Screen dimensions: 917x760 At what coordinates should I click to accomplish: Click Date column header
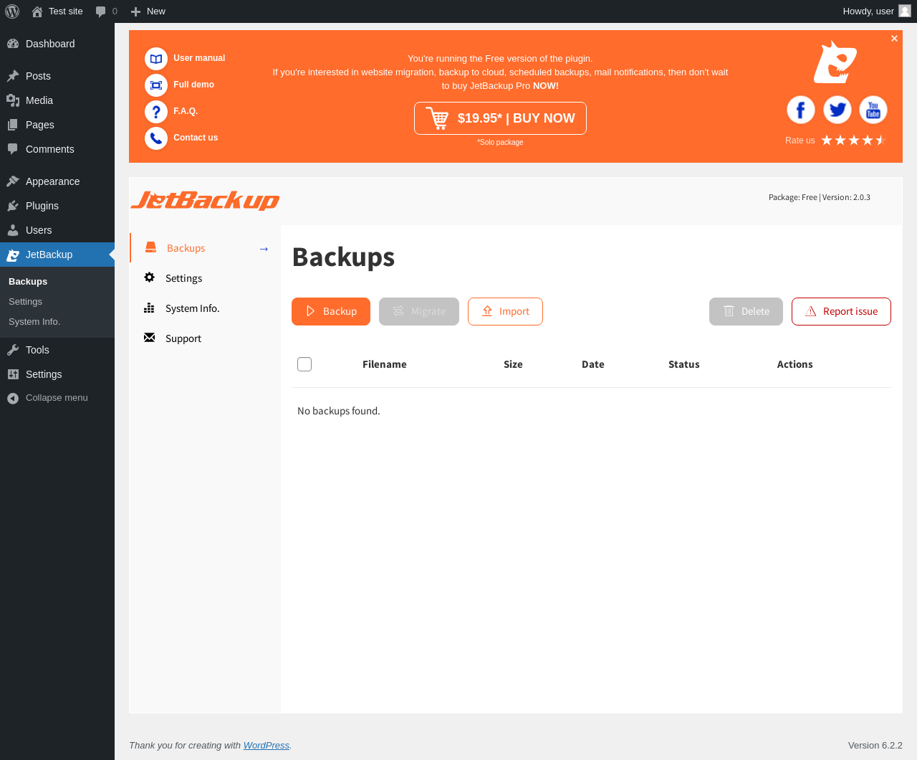pyautogui.click(x=593, y=364)
